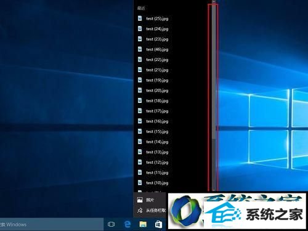This screenshot has height=231, width=308.
Task: Click the Search Windows box
Action: 51,224
